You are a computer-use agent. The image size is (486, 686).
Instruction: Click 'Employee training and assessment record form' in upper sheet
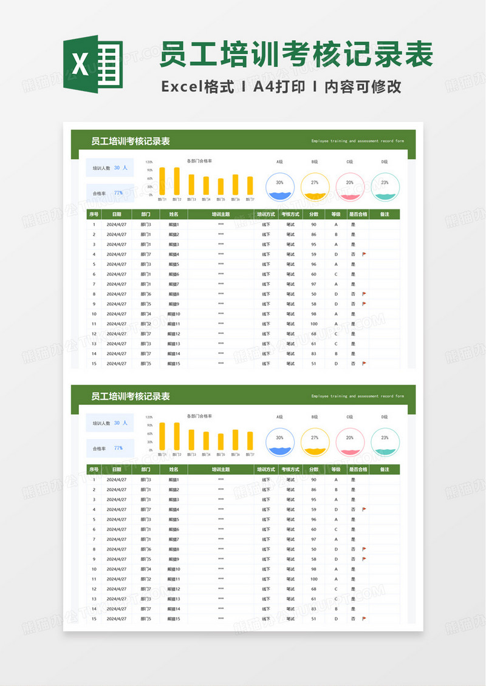(x=358, y=141)
